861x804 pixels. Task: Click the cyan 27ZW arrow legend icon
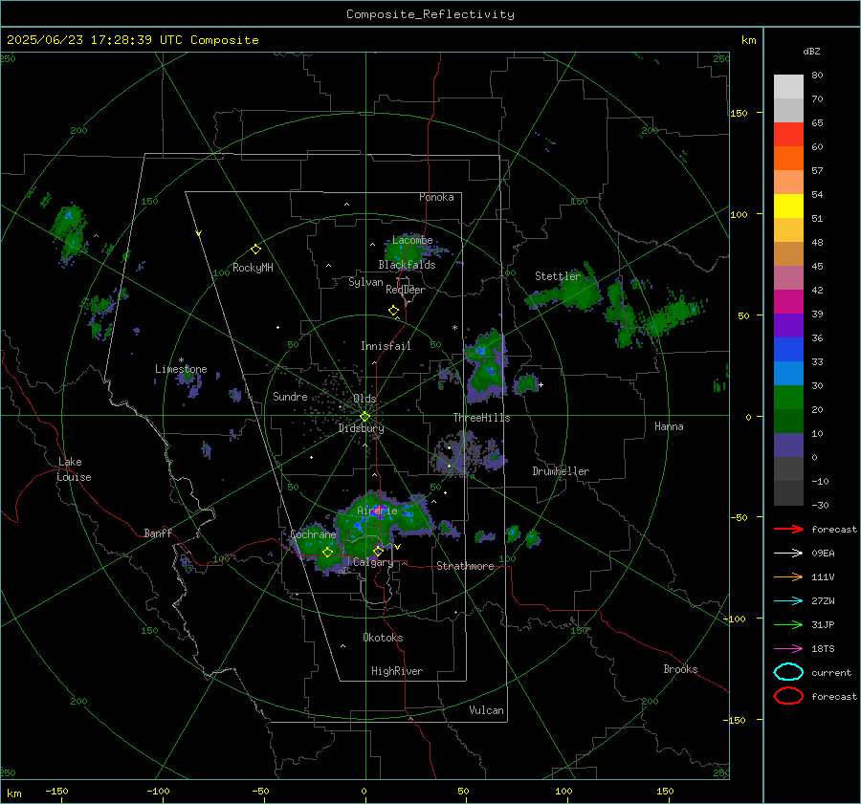788,601
